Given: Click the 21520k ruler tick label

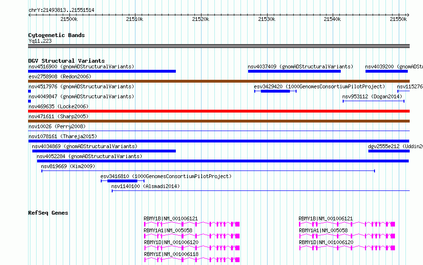Looking at the screenshot, I should tap(201, 19).
